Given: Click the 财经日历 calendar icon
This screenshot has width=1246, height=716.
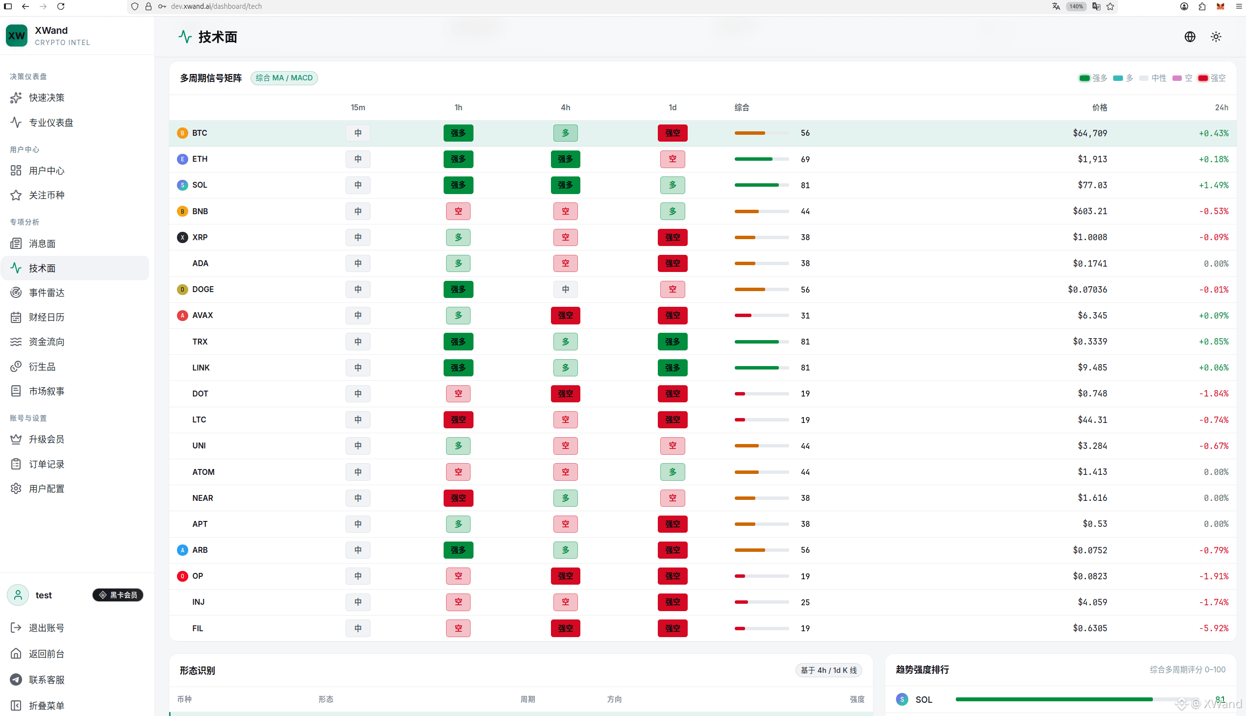Looking at the screenshot, I should 16,317.
